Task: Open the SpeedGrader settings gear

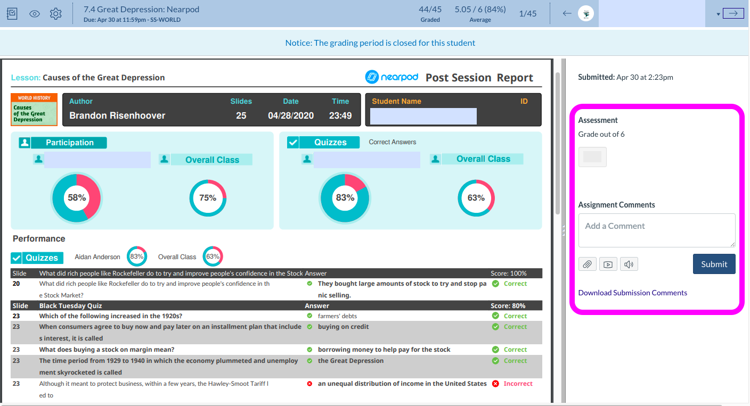Action: pyautogui.click(x=55, y=13)
